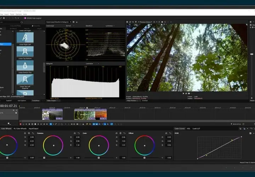The image size is (255, 177).
Task: Click stop in the timeline transport bar
Action: point(35,124)
